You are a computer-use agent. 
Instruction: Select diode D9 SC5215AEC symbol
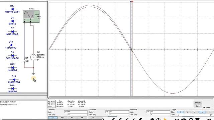point(12,56)
